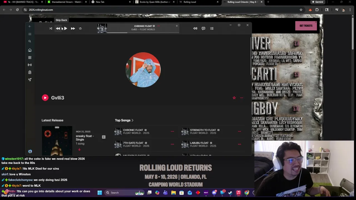Switch to the New Tab browser tab
This screenshot has width=356, height=200.
(111, 2)
